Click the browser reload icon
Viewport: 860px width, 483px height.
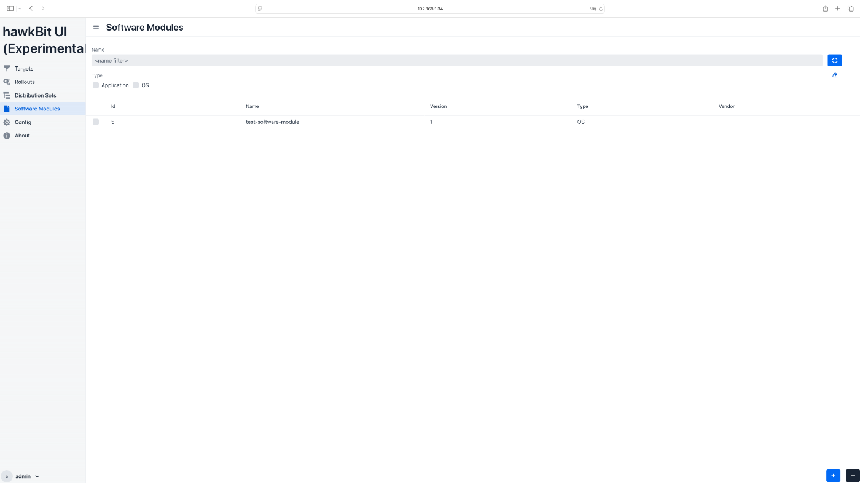[601, 9]
